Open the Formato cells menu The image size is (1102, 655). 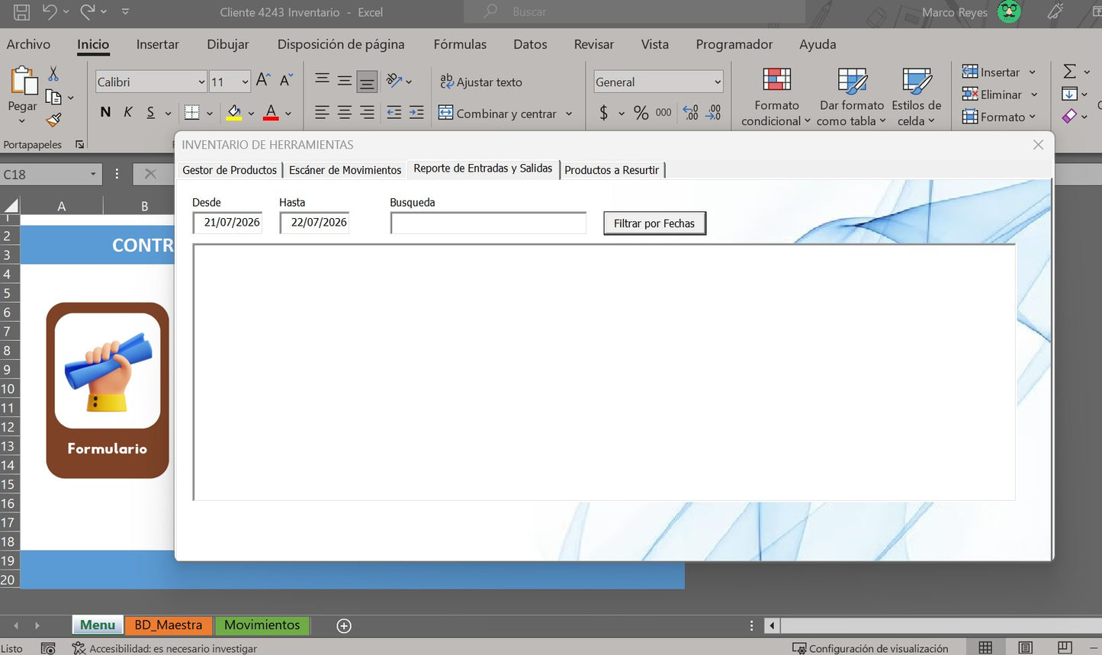click(x=999, y=117)
